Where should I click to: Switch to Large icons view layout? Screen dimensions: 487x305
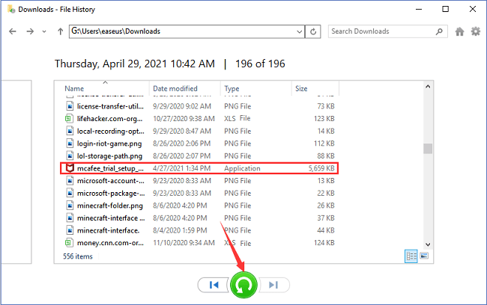423,256
